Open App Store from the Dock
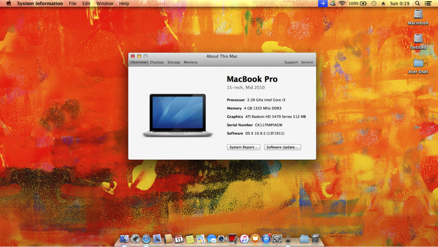 tap(266, 239)
